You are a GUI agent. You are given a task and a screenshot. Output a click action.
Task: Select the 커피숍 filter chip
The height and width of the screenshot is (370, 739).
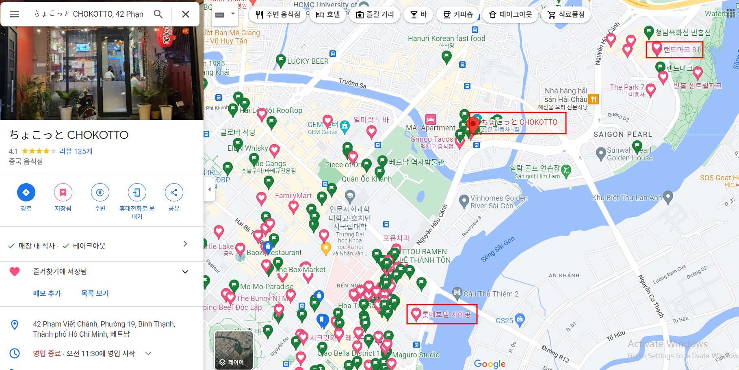(458, 15)
